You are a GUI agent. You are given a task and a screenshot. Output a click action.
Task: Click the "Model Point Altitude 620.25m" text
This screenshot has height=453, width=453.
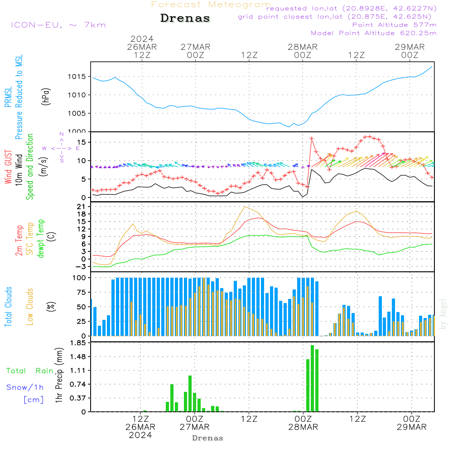[x=374, y=33]
